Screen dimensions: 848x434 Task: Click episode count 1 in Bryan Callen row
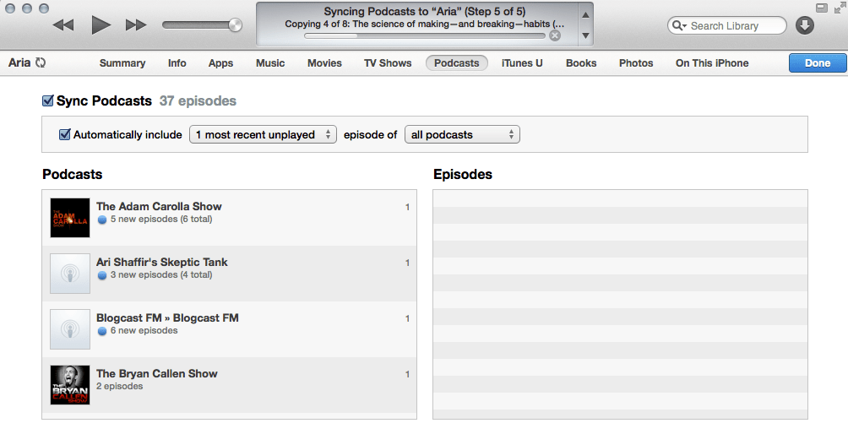(407, 375)
